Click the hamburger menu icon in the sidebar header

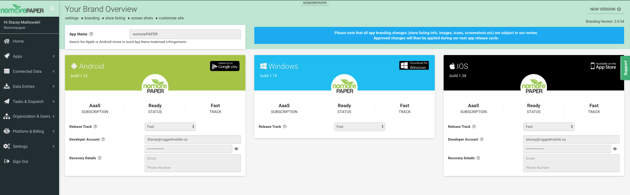pos(52,8)
